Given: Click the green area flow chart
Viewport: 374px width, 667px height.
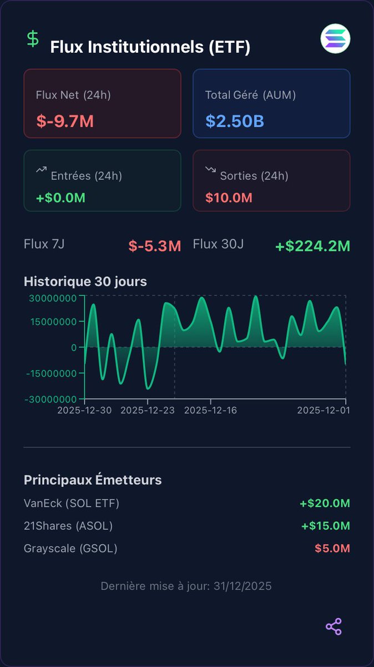Looking at the screenshot, I should (215, 347).
